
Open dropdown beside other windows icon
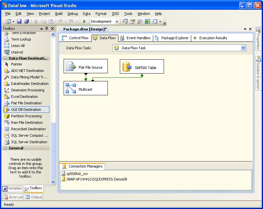[x=160, y=21]
